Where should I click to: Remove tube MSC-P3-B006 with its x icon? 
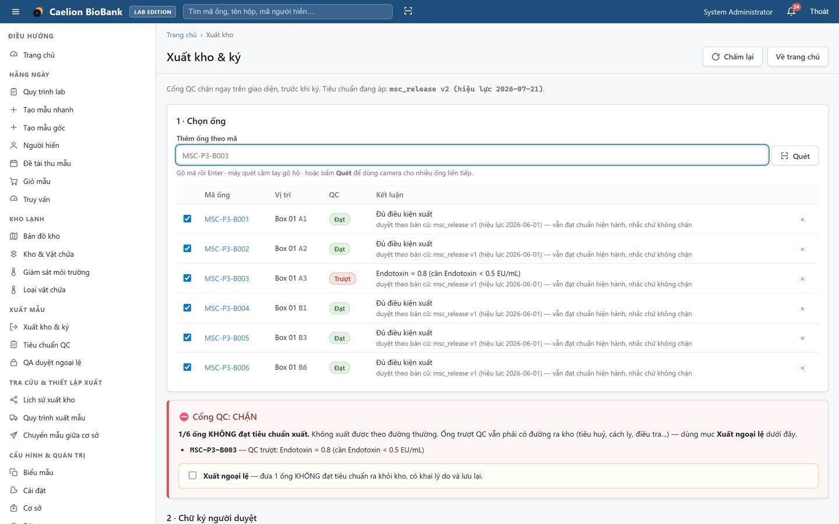point(802,368)
